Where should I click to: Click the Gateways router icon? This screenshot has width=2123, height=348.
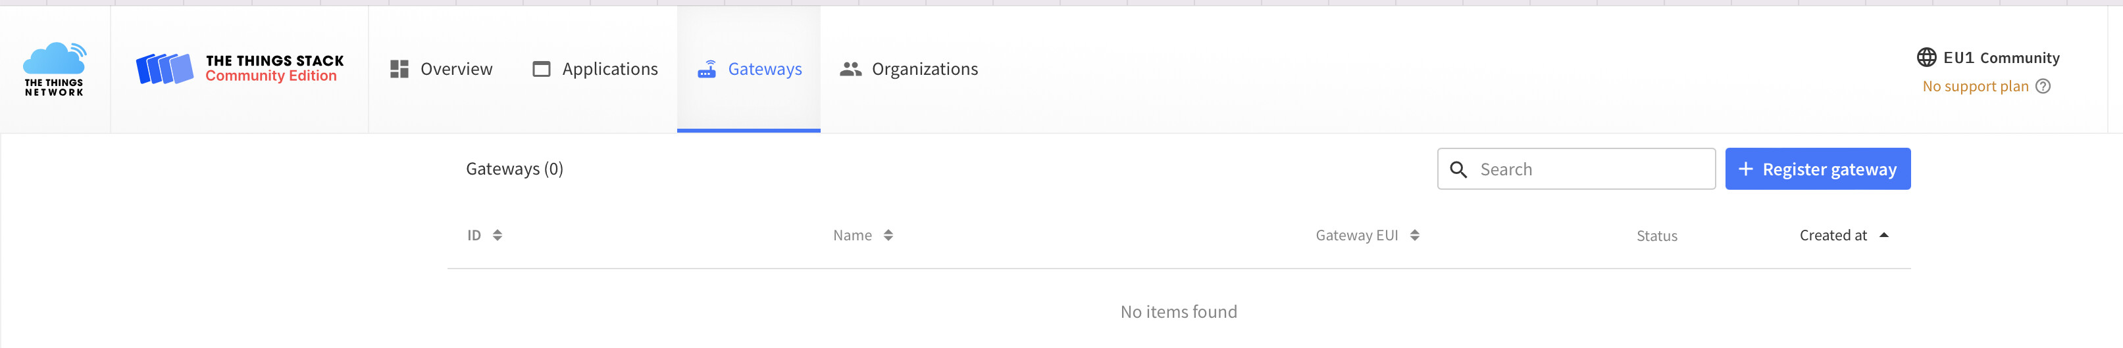tap(707, 69)
